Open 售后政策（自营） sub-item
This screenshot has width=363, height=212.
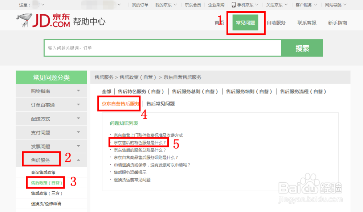(x=46, y=183)
